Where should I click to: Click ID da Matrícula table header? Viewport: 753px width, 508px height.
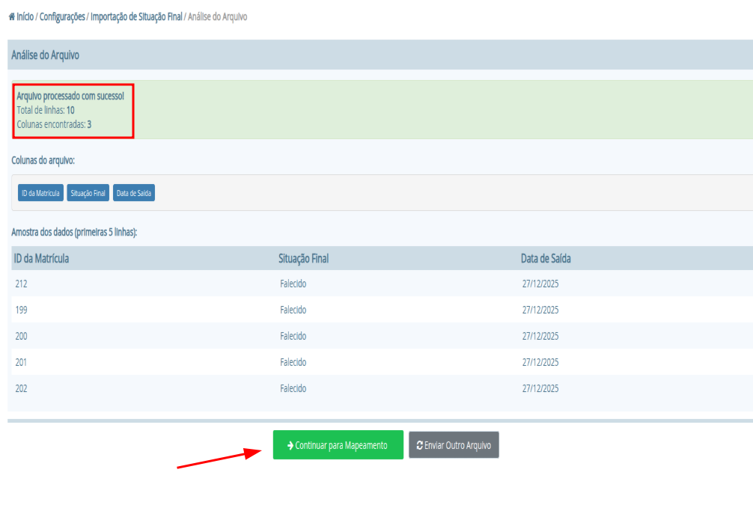point(42,258)
